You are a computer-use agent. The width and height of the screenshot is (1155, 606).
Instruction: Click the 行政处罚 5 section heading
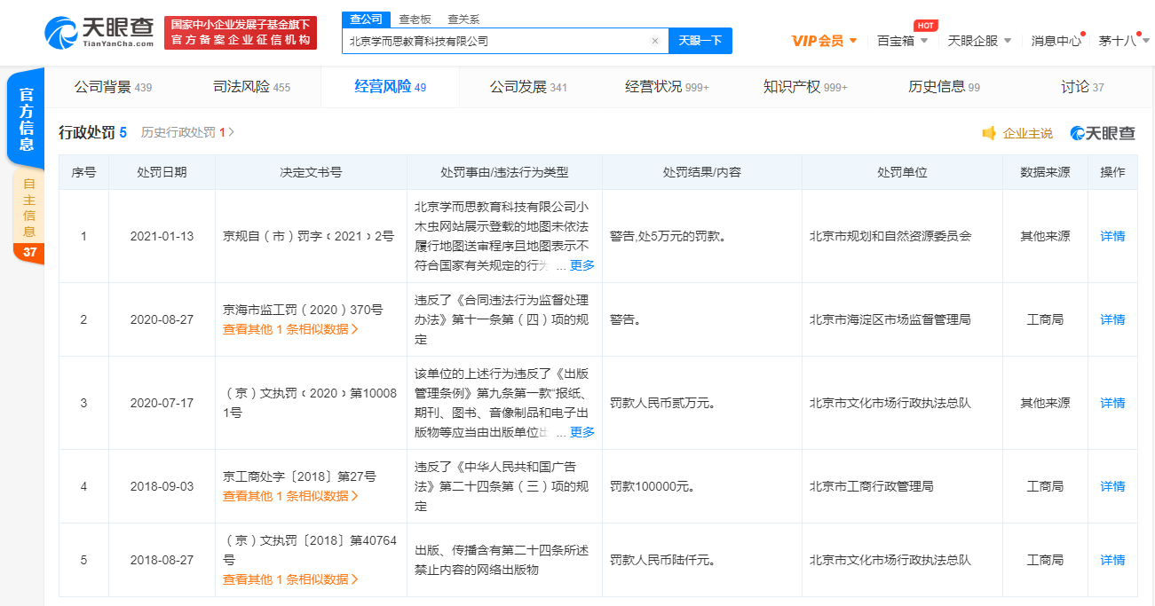[x=92, y=132]
